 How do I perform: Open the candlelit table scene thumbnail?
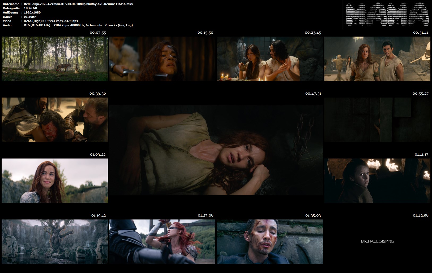(x=270, y=59)
